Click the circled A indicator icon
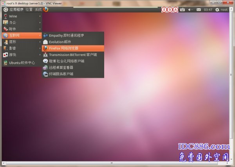235x167 pixels. point(175,9)
